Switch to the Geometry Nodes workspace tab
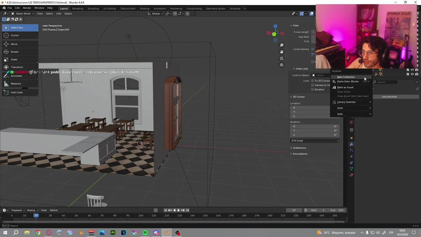 (x=215, y=8)
